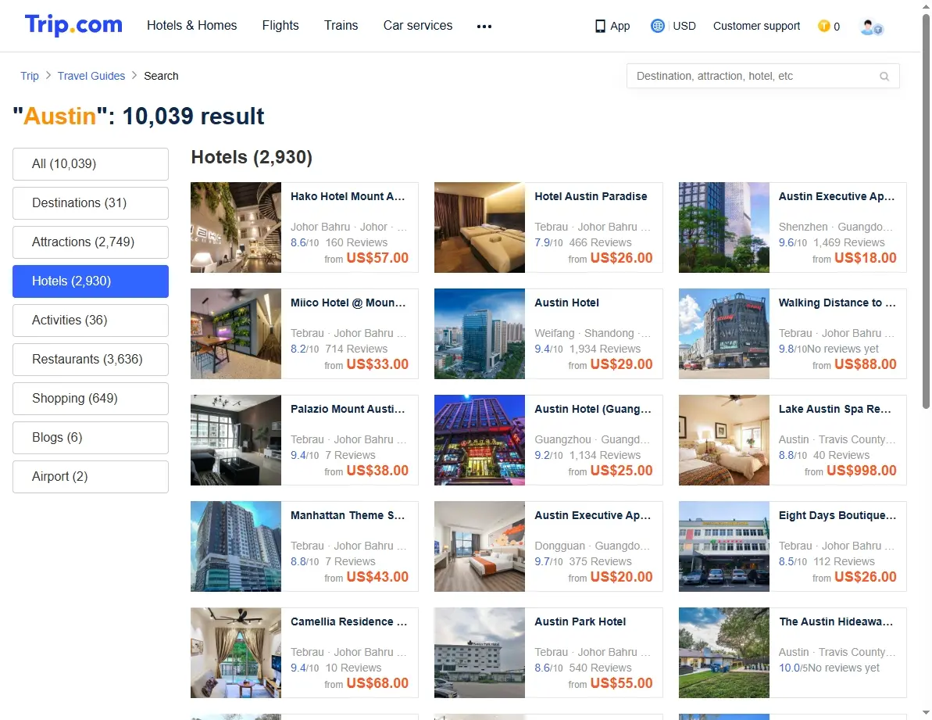Click 375 Reviews text
The image size is (932, 720).
(600, 562)
